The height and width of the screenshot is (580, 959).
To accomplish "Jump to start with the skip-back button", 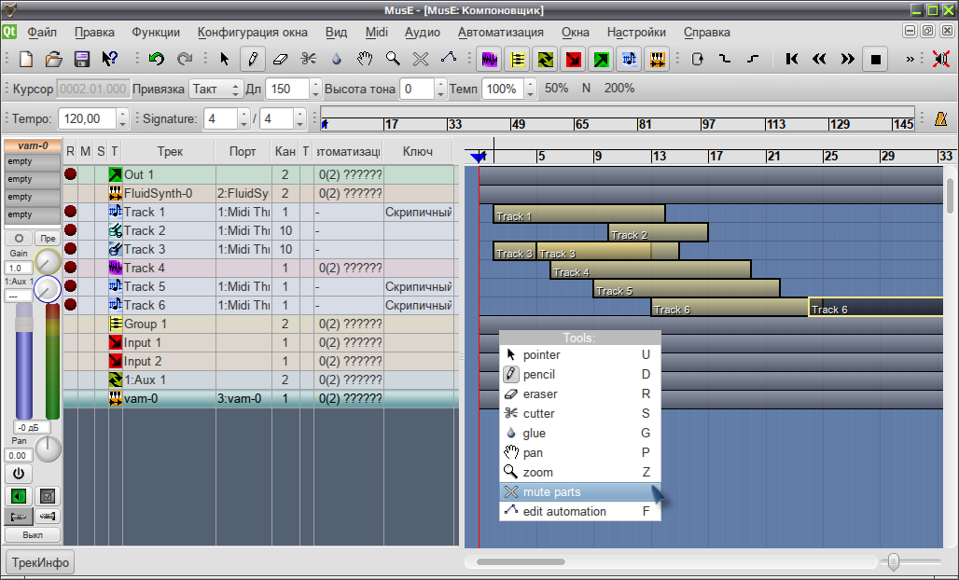I will [791, 60].
